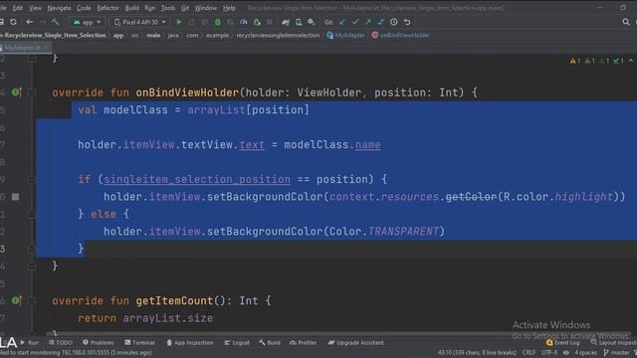This screenshot has height=358, width=637.
Task: Click the UTF-8 encoding in status bar
Action: tap(549, 352)
